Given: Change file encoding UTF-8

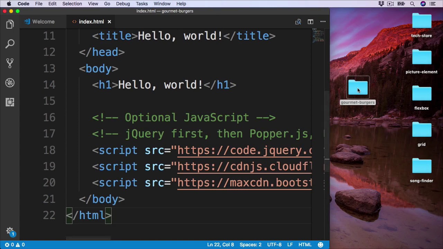Looking at the screenshot, I should 274,245.
